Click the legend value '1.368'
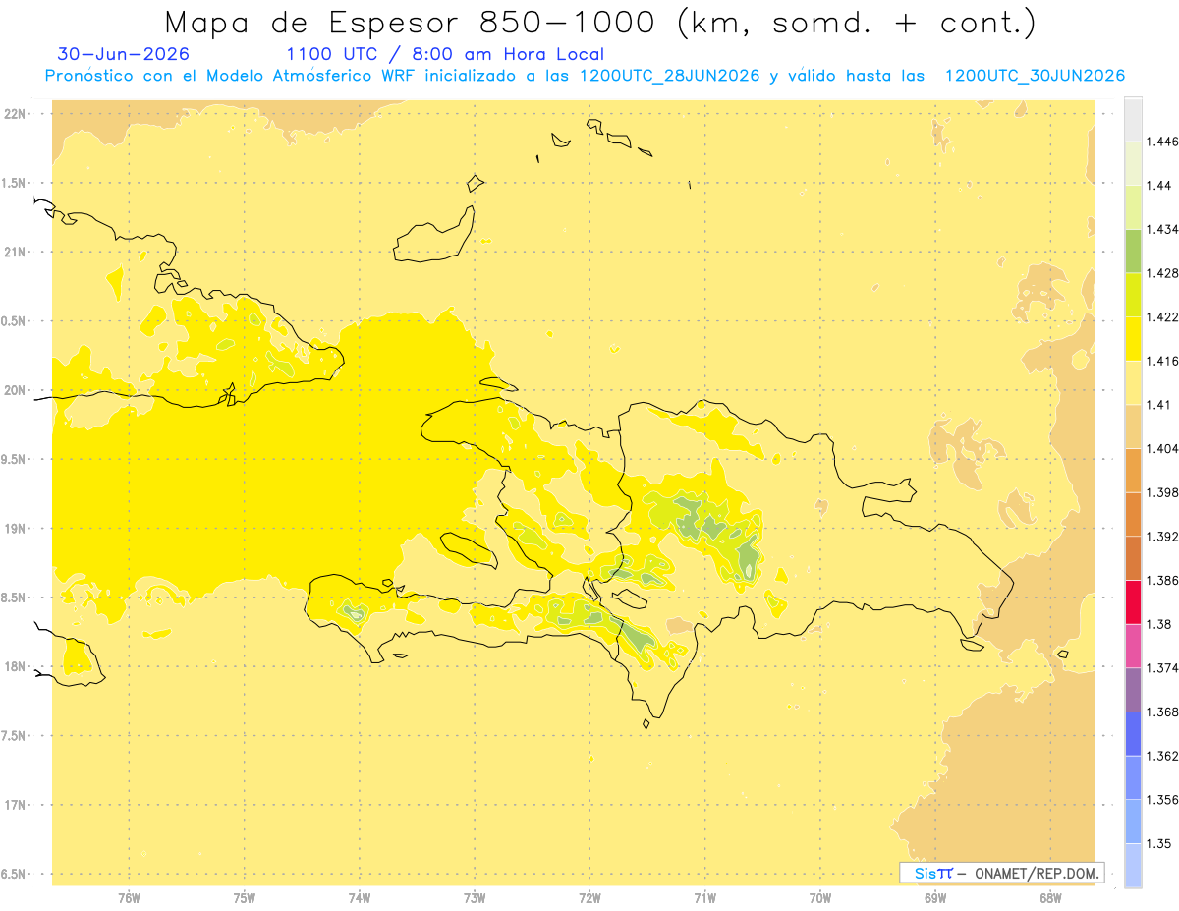 [x=1164, y=712]
